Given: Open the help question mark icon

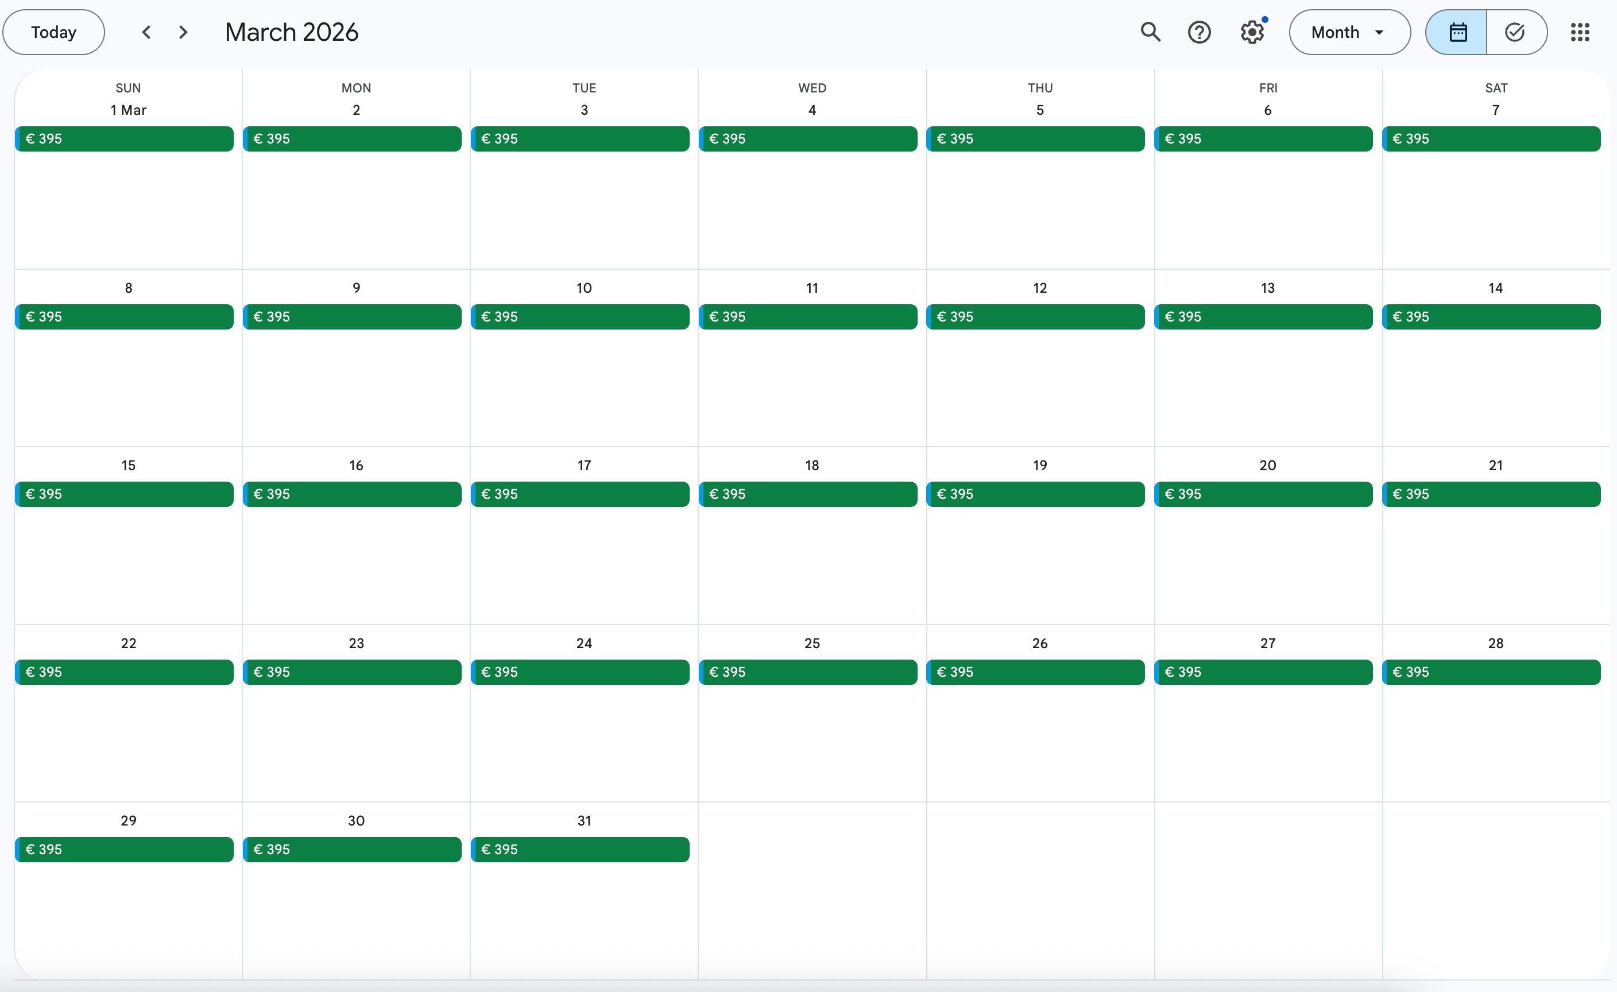Looking at the screenshot, I should [x=1199, y=32].
